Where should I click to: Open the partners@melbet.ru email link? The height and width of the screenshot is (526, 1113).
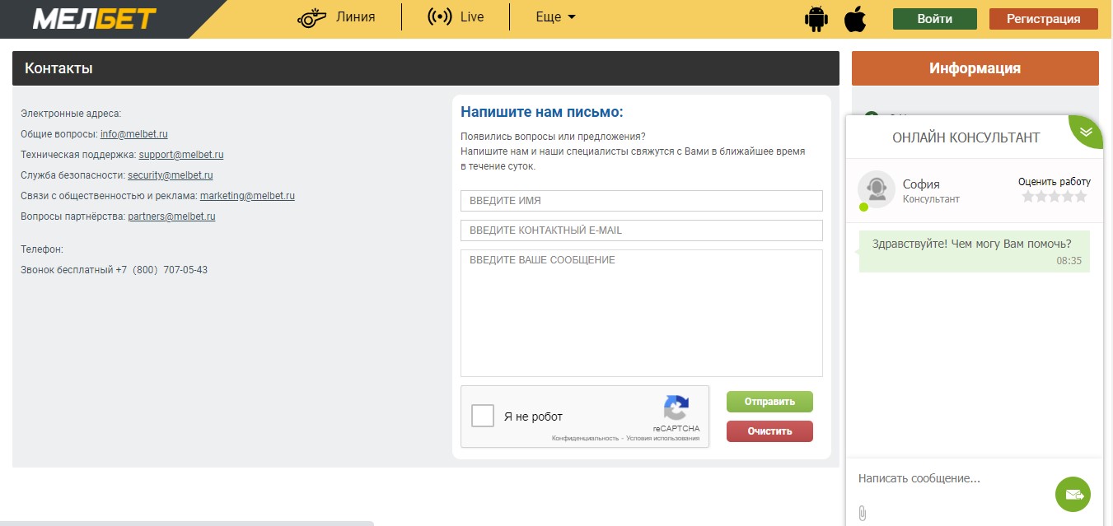[x=171, y=216]
